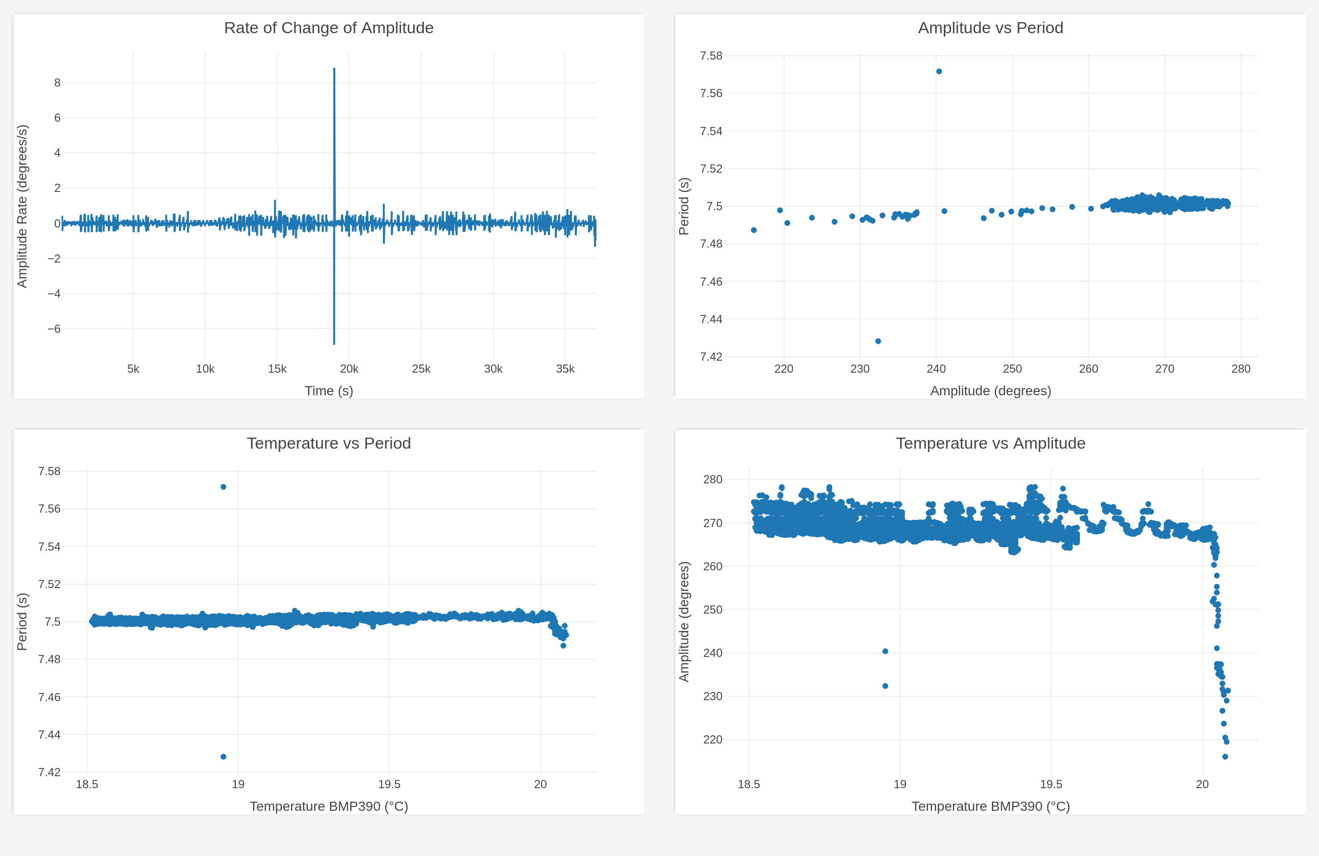Click the "35k" tick on the Time axis
This screenshot has height=856, width=1319.
coord(565,369)
